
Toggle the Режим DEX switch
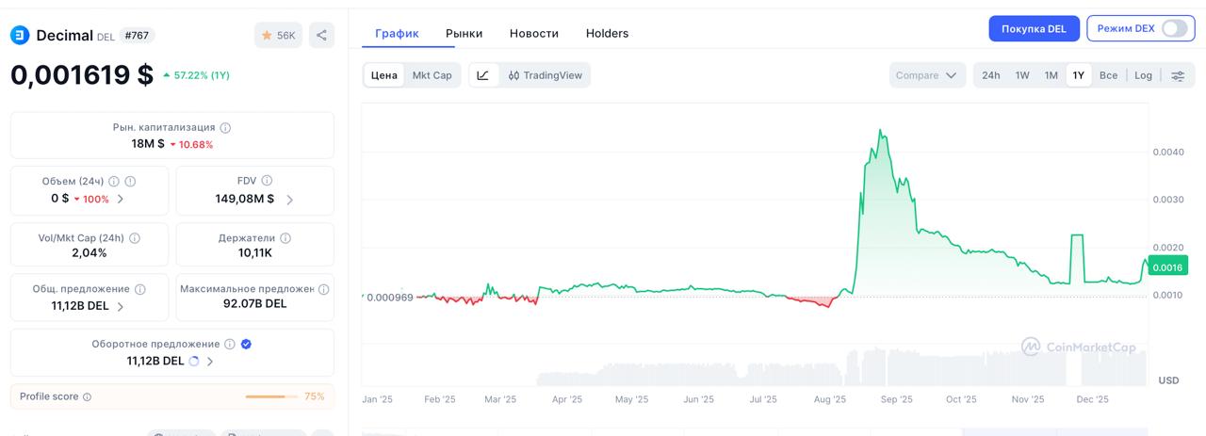click(1174, 28)
